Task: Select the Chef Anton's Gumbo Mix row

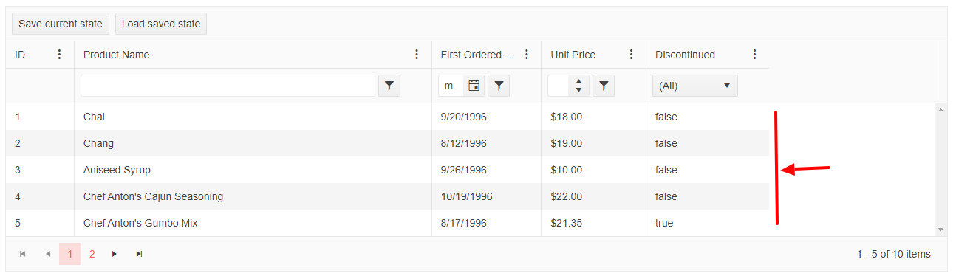Action: (387, 223)
